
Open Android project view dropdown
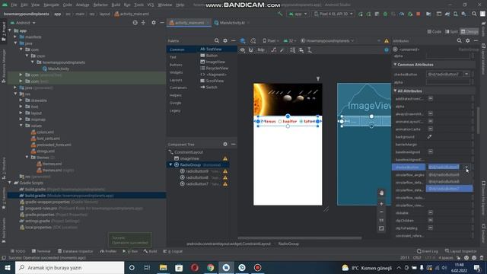23,23
